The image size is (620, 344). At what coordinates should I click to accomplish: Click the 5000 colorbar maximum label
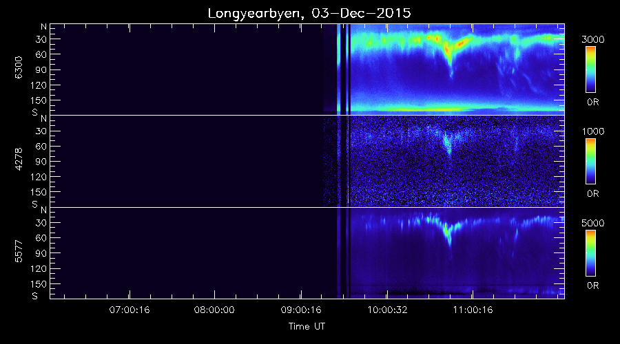pyautogui.click(x=592, y=223)
